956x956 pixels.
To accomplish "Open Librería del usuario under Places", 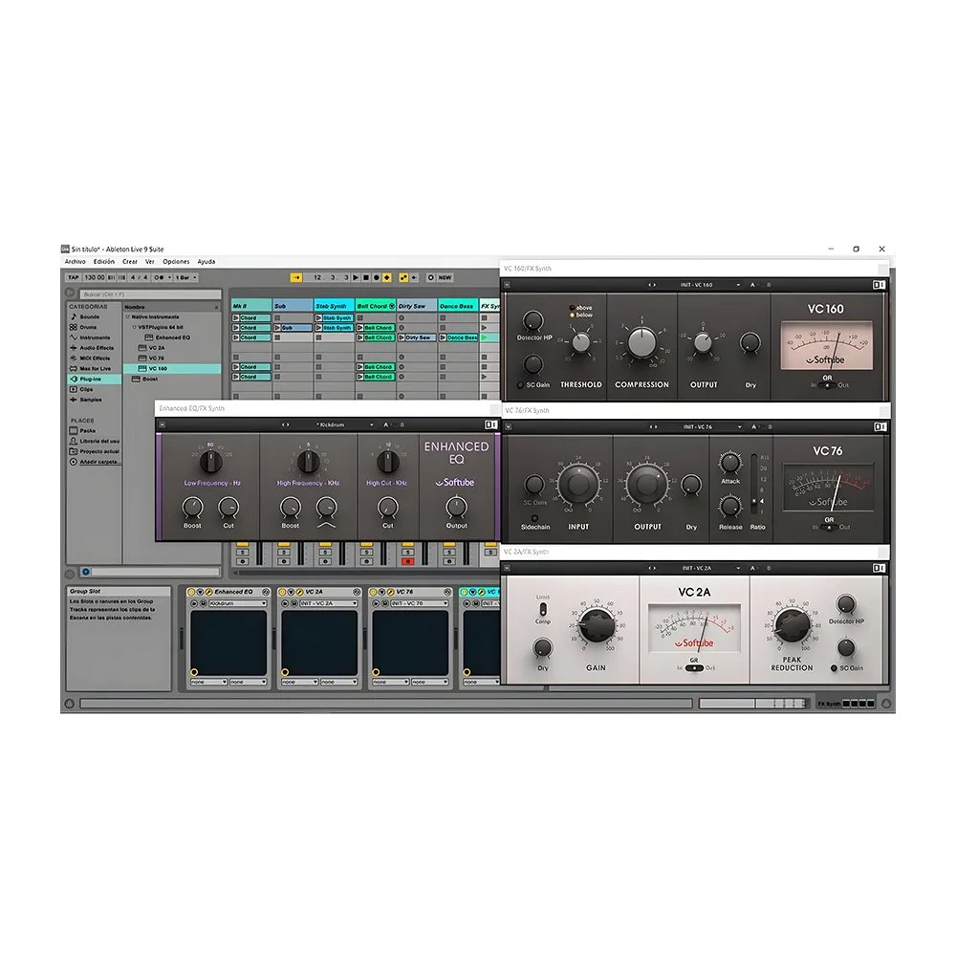I will coord(98,442).
